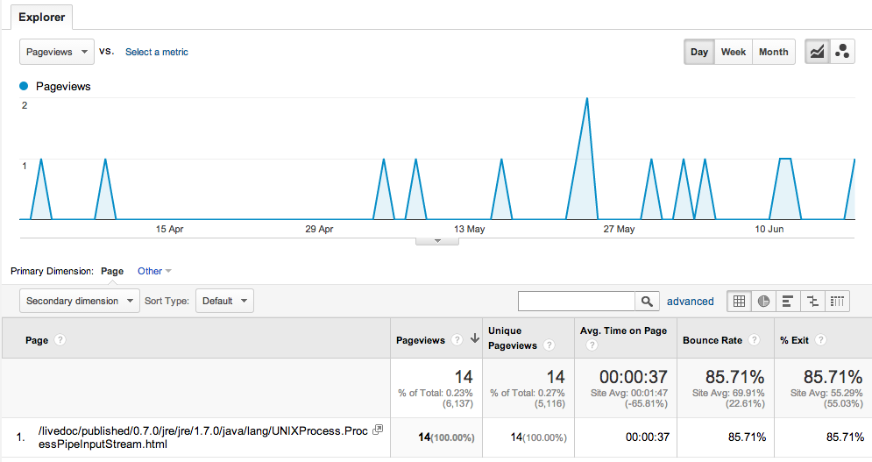The height and width of the screenshot is (462, 872).
Task: Open the Pageviews metric dropdown
Action: tap(57, 52)
